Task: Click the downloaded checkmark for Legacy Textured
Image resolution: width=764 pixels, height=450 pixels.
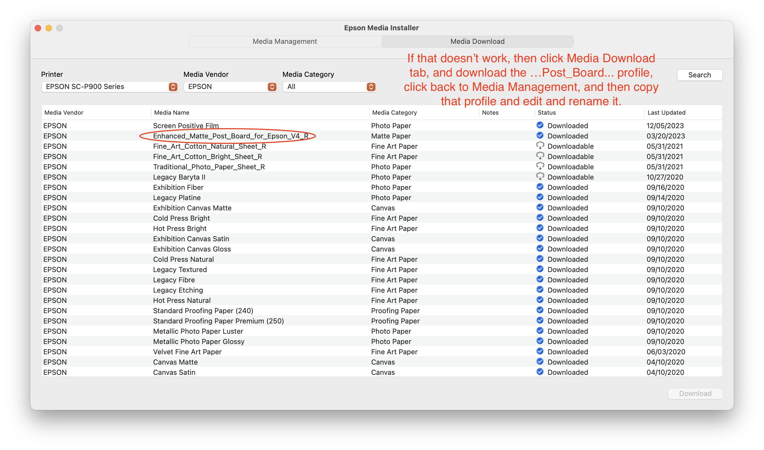Action: (540, 269)
